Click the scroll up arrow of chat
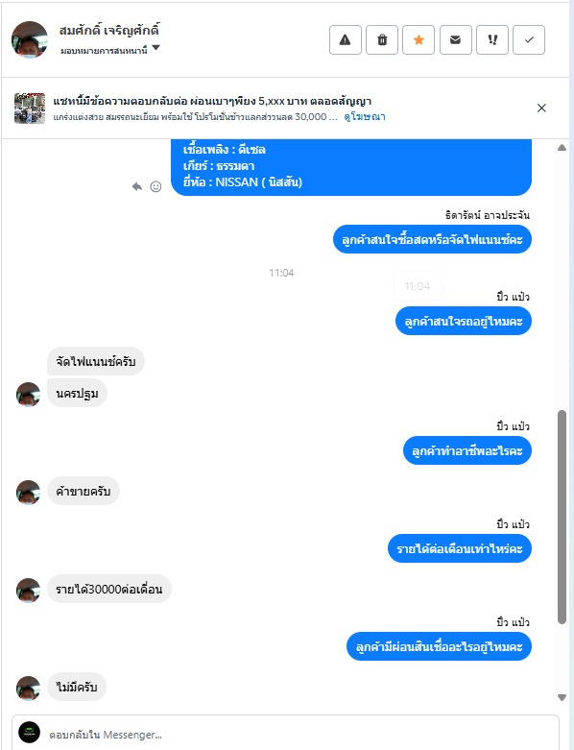This screenshot has width=574, height=750. pyautogui.click(x=562, y=148)
